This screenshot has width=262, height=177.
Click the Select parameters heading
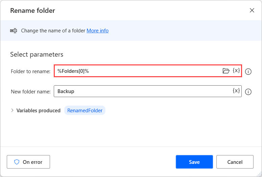37,55
